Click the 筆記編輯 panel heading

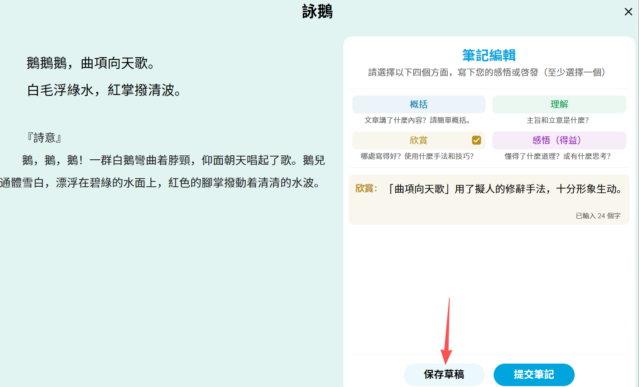(x=489, y=55)
